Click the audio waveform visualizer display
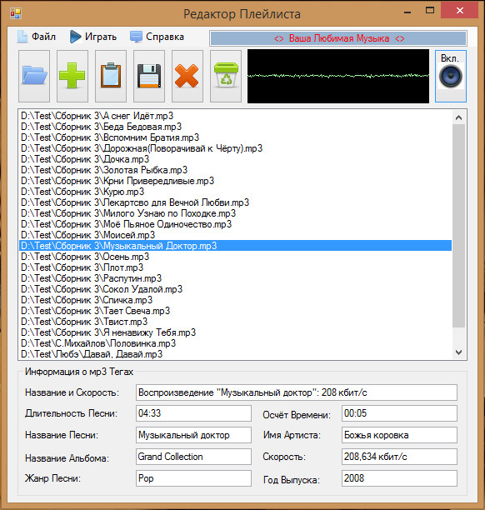485x510 pixels. pyautogui.click(x=338, y=76)
